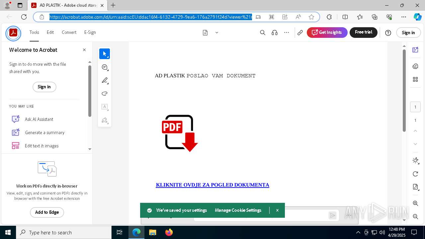Open the more options ellipsis in header
The image size is (425, 239).
(287, 33)
